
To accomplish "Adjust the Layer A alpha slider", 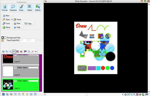I will pos(33,81).
